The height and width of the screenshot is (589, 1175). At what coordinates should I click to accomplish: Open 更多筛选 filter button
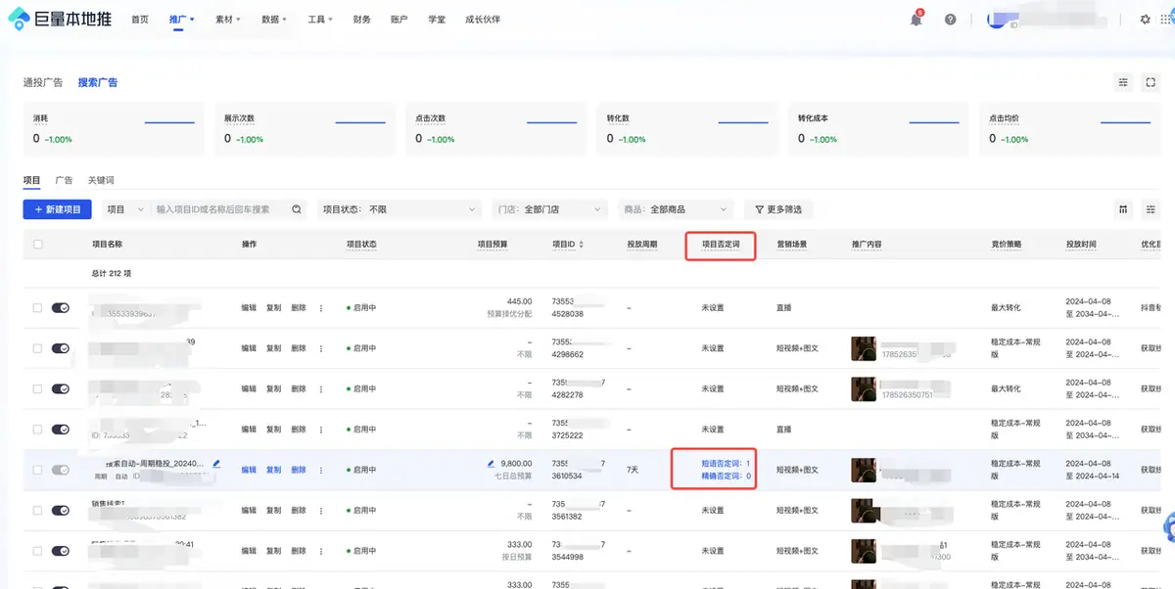(x=778, y=209)
